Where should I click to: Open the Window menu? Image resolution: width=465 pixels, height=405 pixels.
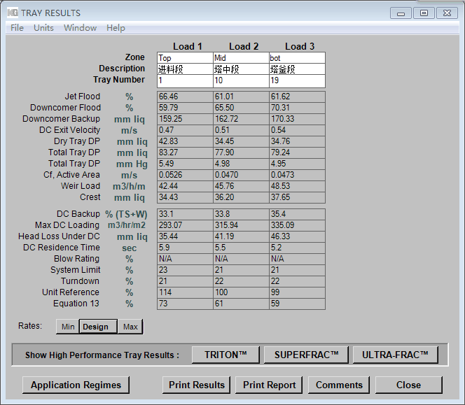click(80, 28)
